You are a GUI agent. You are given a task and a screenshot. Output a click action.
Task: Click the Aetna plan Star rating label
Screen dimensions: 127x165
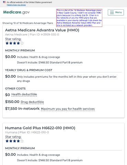[13, 39]
